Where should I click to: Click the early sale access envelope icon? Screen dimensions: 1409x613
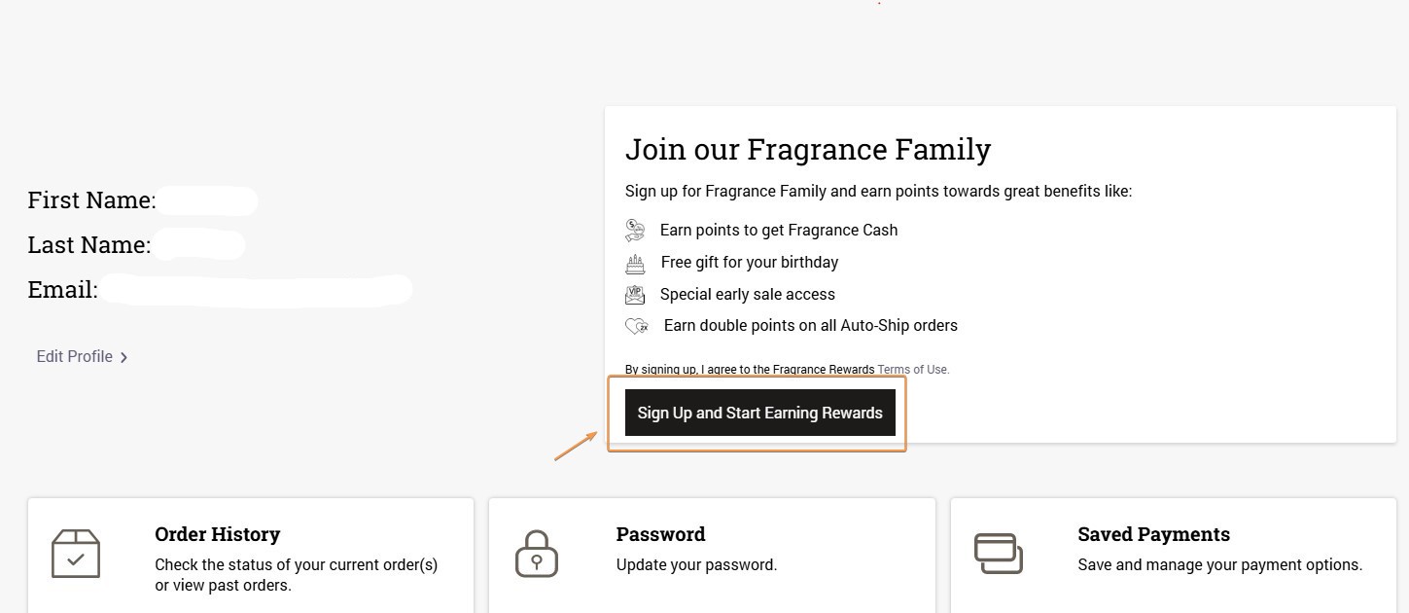click(x=635, y=294)
